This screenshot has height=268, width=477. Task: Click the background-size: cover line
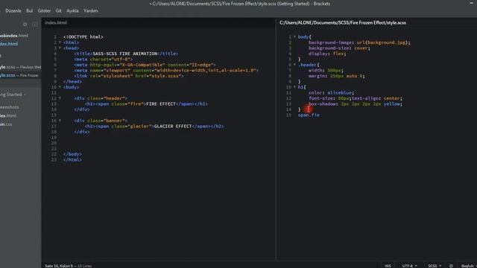click(339, 48)
